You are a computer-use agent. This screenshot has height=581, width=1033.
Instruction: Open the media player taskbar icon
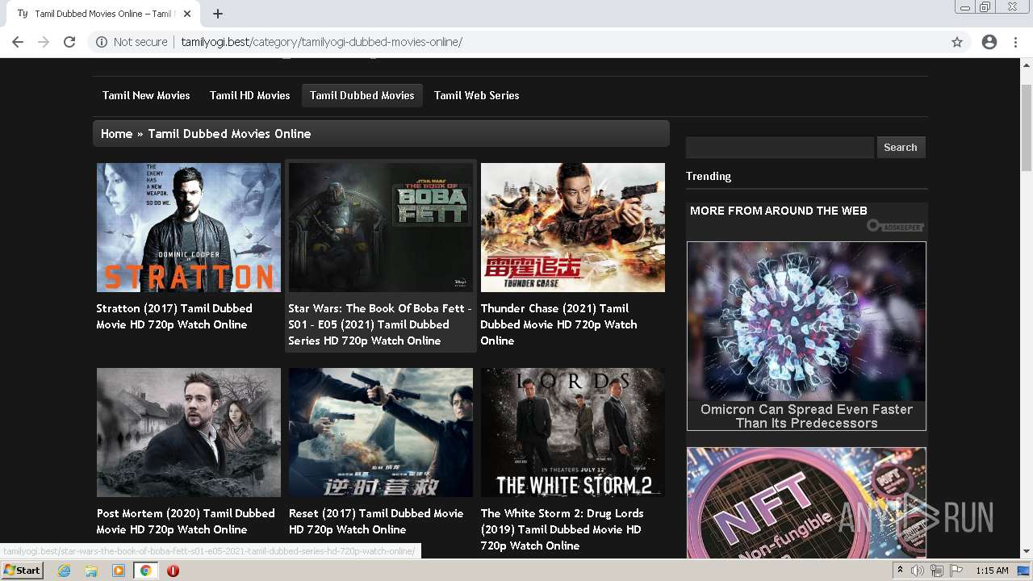(x=119, y=571)
